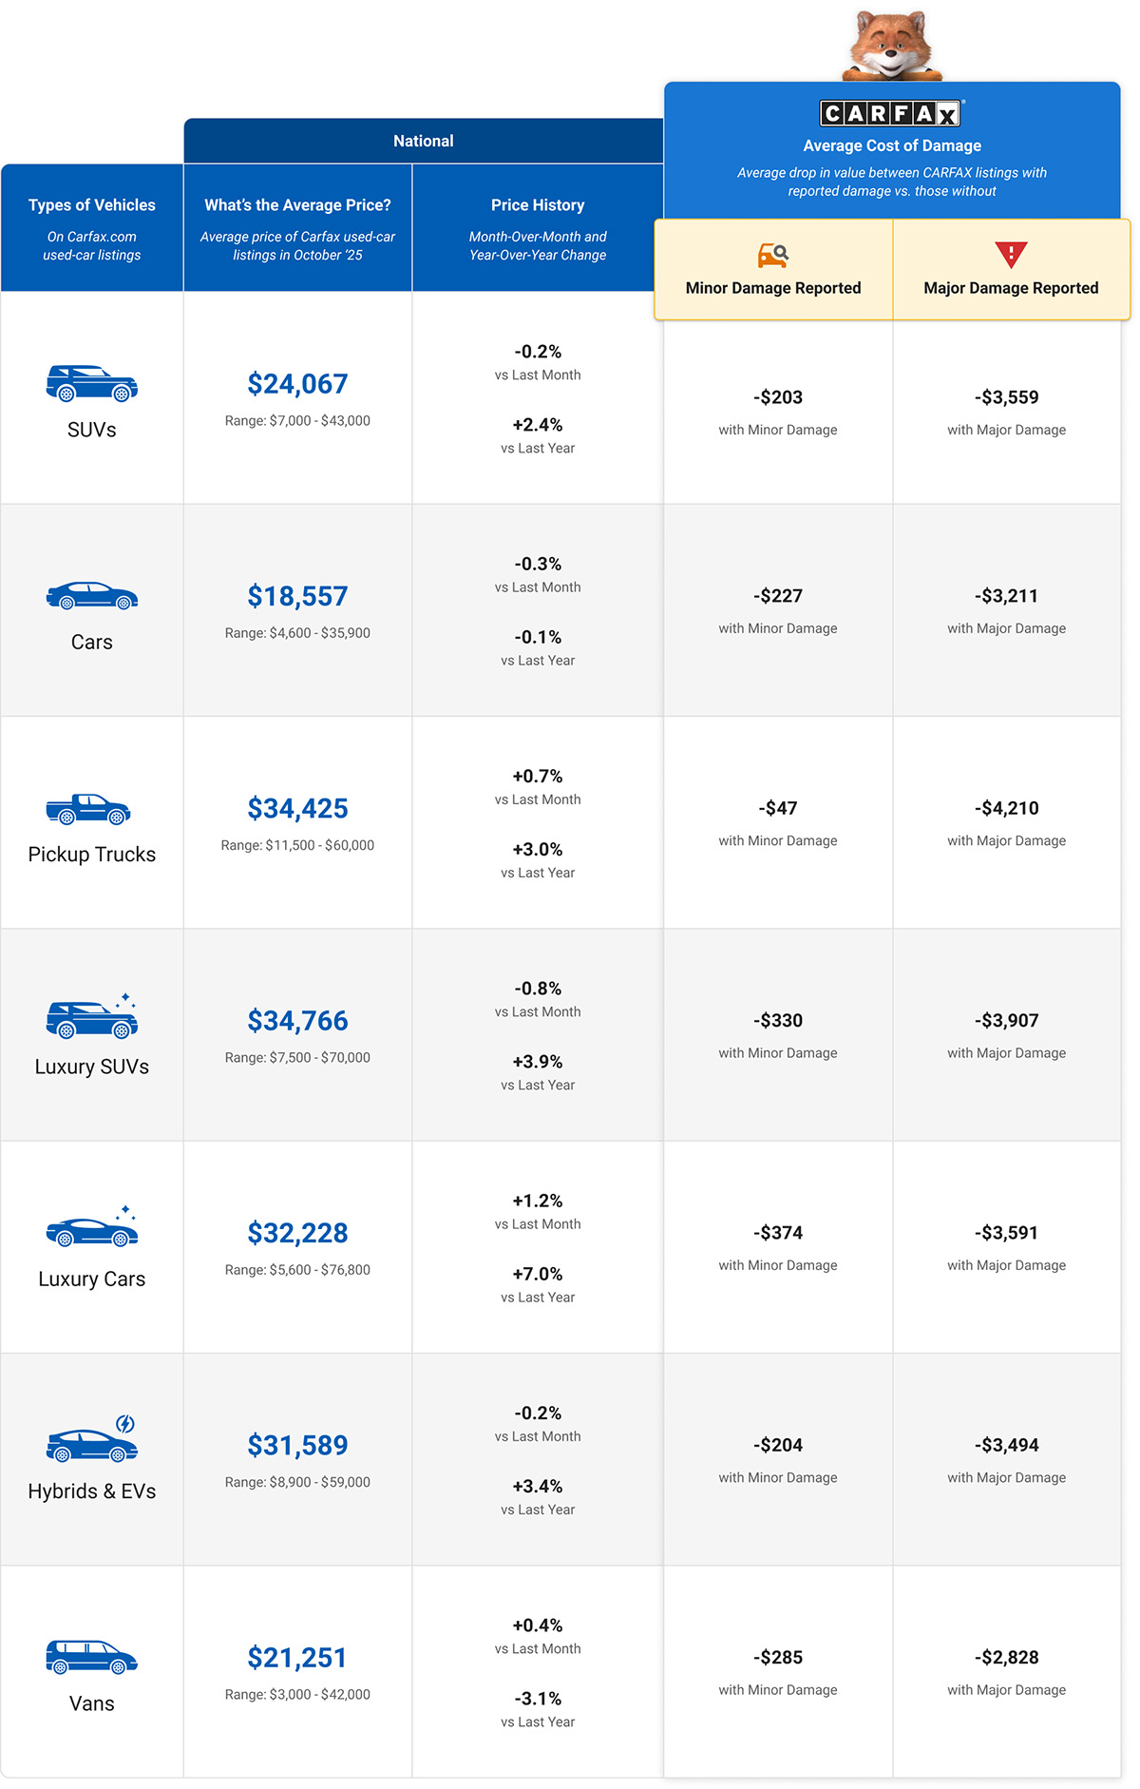The height and width of the screenshot is (1789, 1140).
Task: Click the Hybrids & EVs icon
Action: (92, 1444)
